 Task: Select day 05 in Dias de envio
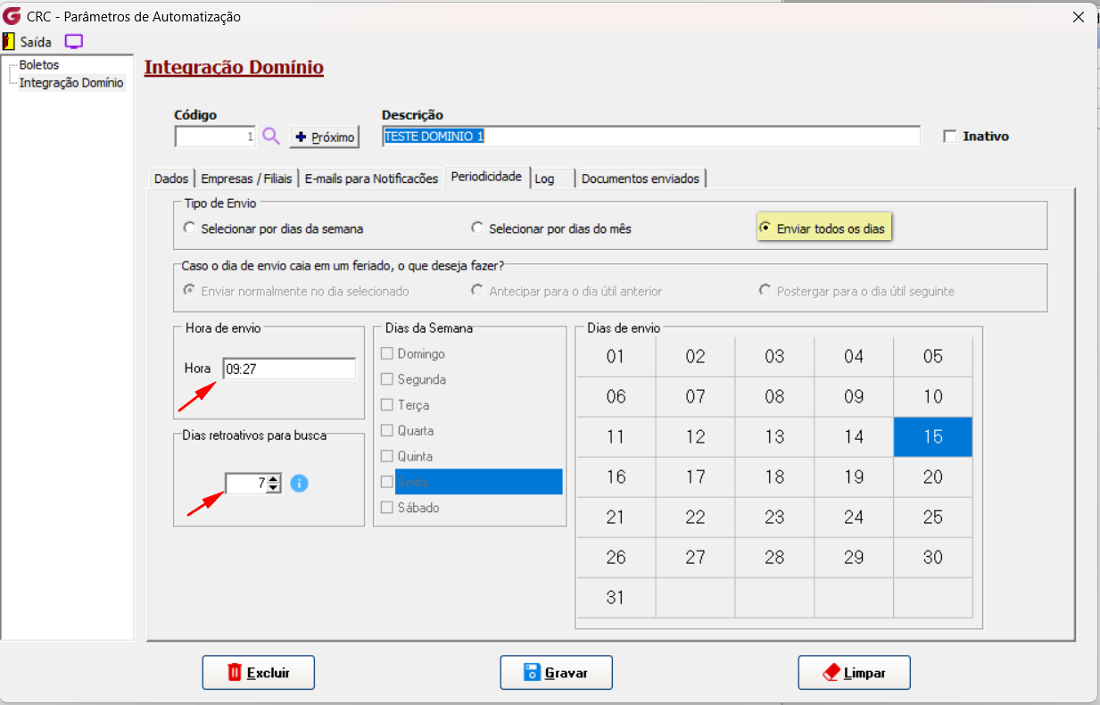pyautogui.click(x=933, y=357)
